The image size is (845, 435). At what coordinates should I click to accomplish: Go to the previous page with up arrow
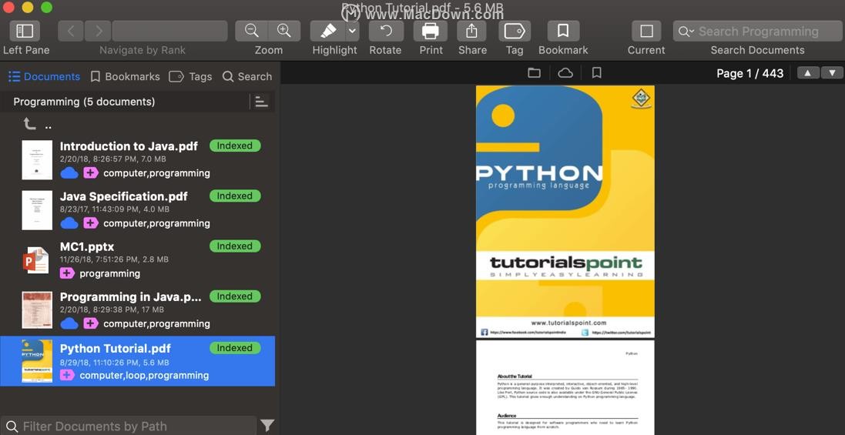point(807,72)
